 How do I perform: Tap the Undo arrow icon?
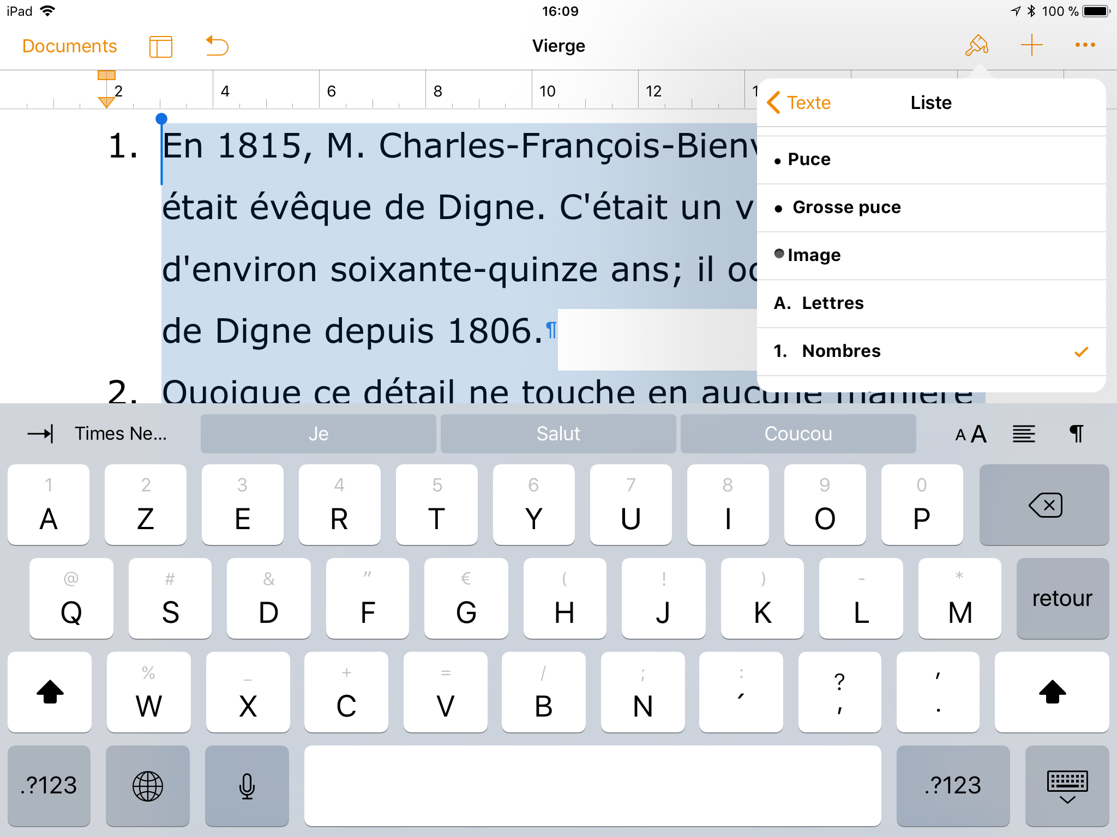217,46
